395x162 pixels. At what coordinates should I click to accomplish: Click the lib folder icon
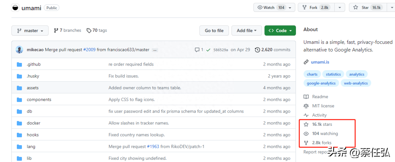point(19,158)
